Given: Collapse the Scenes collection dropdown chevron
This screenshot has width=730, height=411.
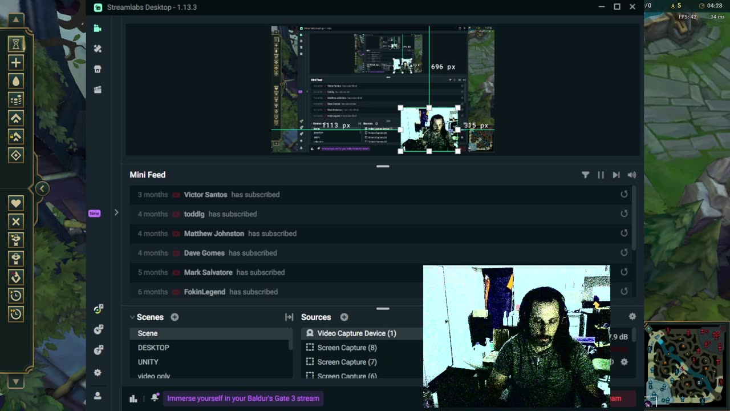Looking at the screenshot, I should (x=132, y=317).
